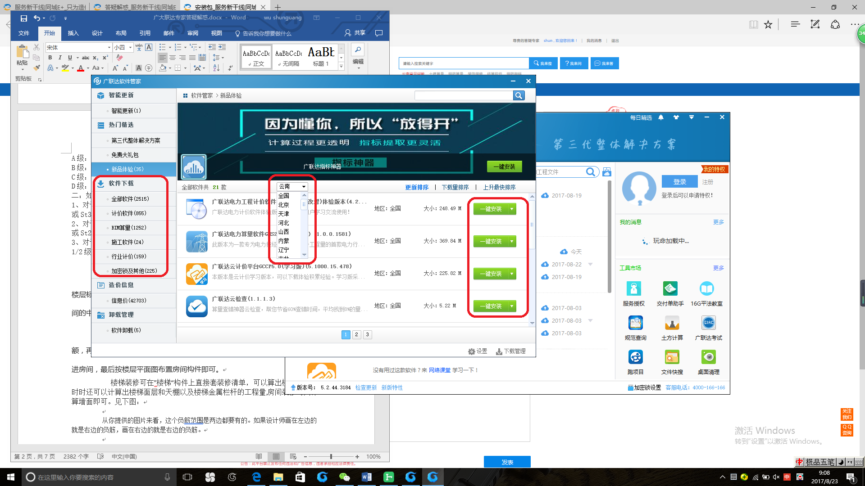The height and width of the screenshot is (486, 865).
Task: Open bullet list style dropdown arrow
Action: point(169,47)
